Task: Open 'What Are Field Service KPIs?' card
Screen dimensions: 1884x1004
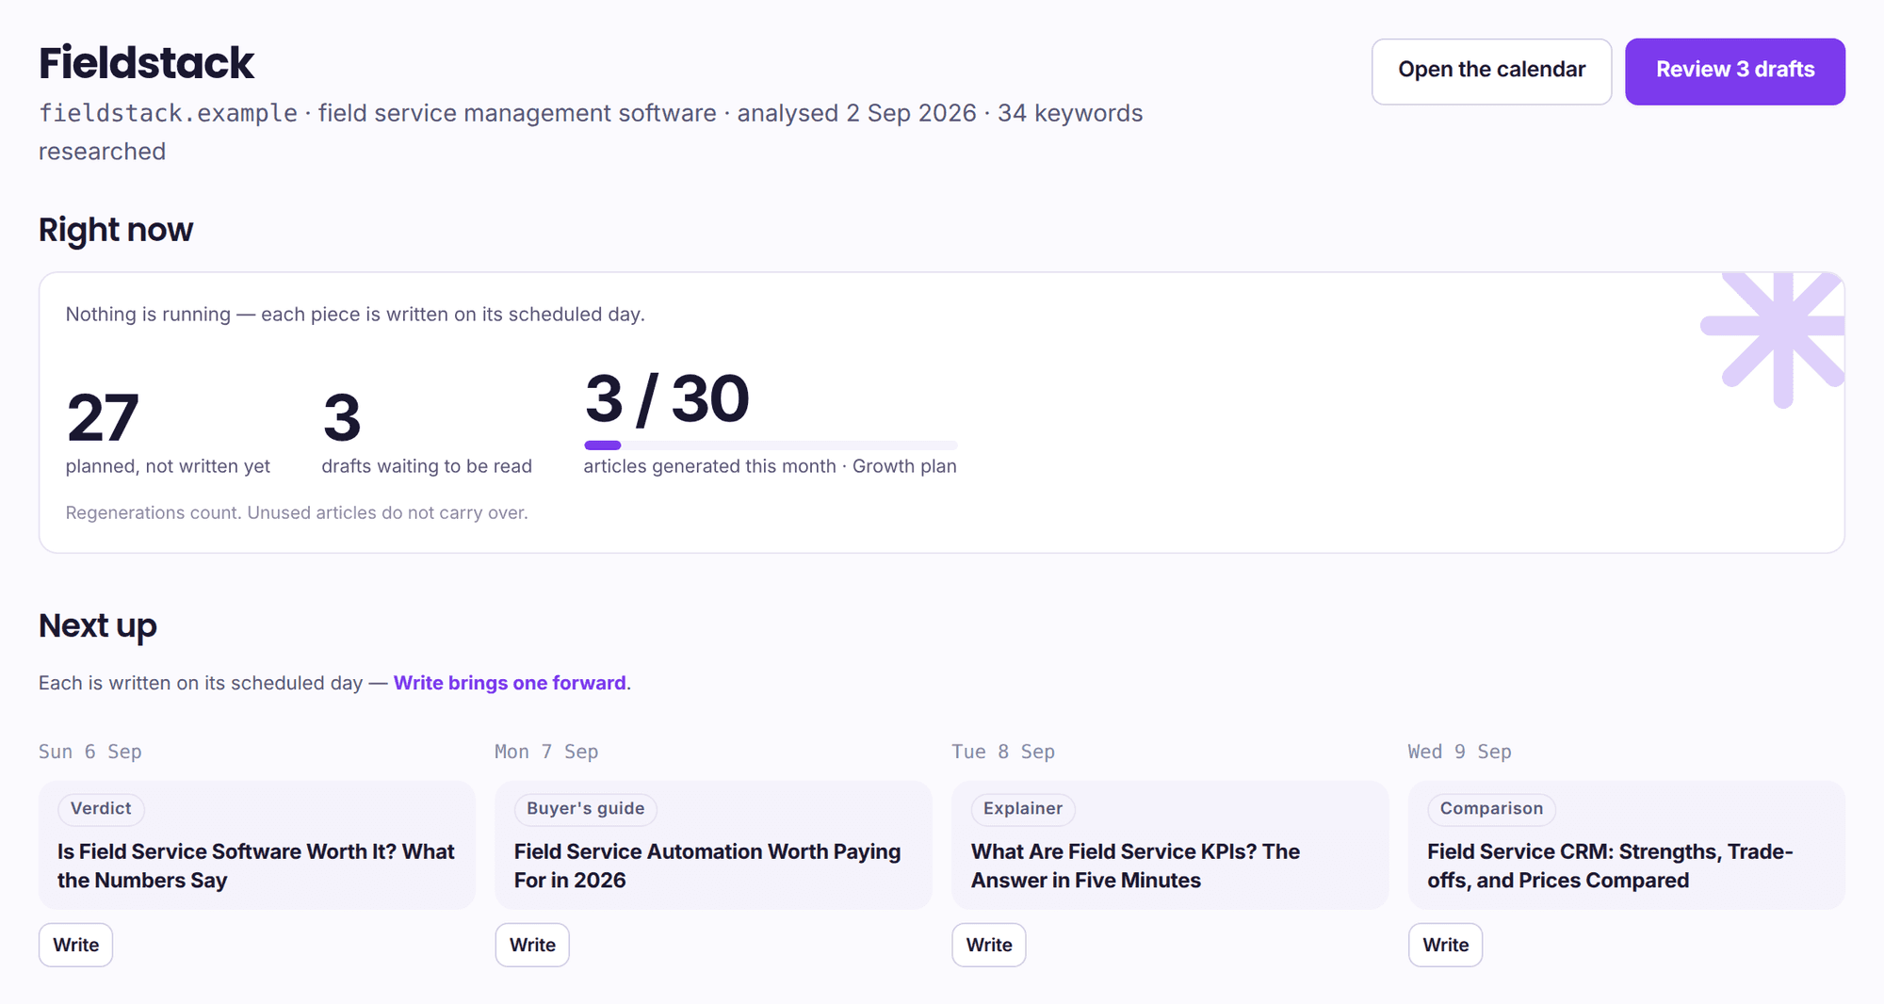Action: click(x=1170, y=845)
